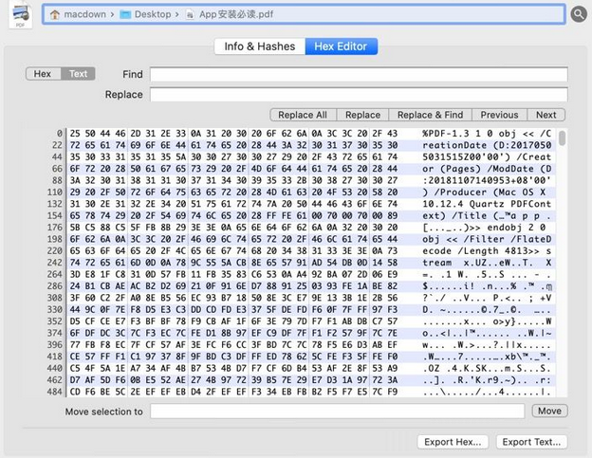Click the magnifying glass search icon
The height and width of the screenshot is (458, 592).
579,14
